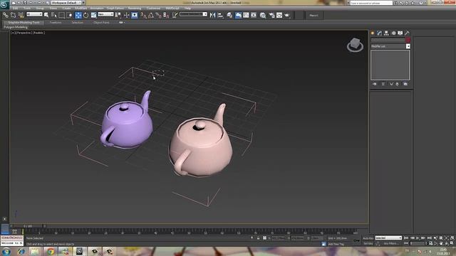456x256 pixels.
Task: Click Add Time Tag
Action: coord(336,244)
